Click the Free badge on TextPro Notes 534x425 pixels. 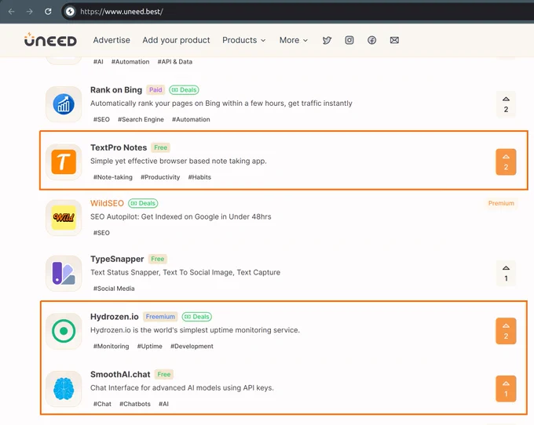(161, 147)
